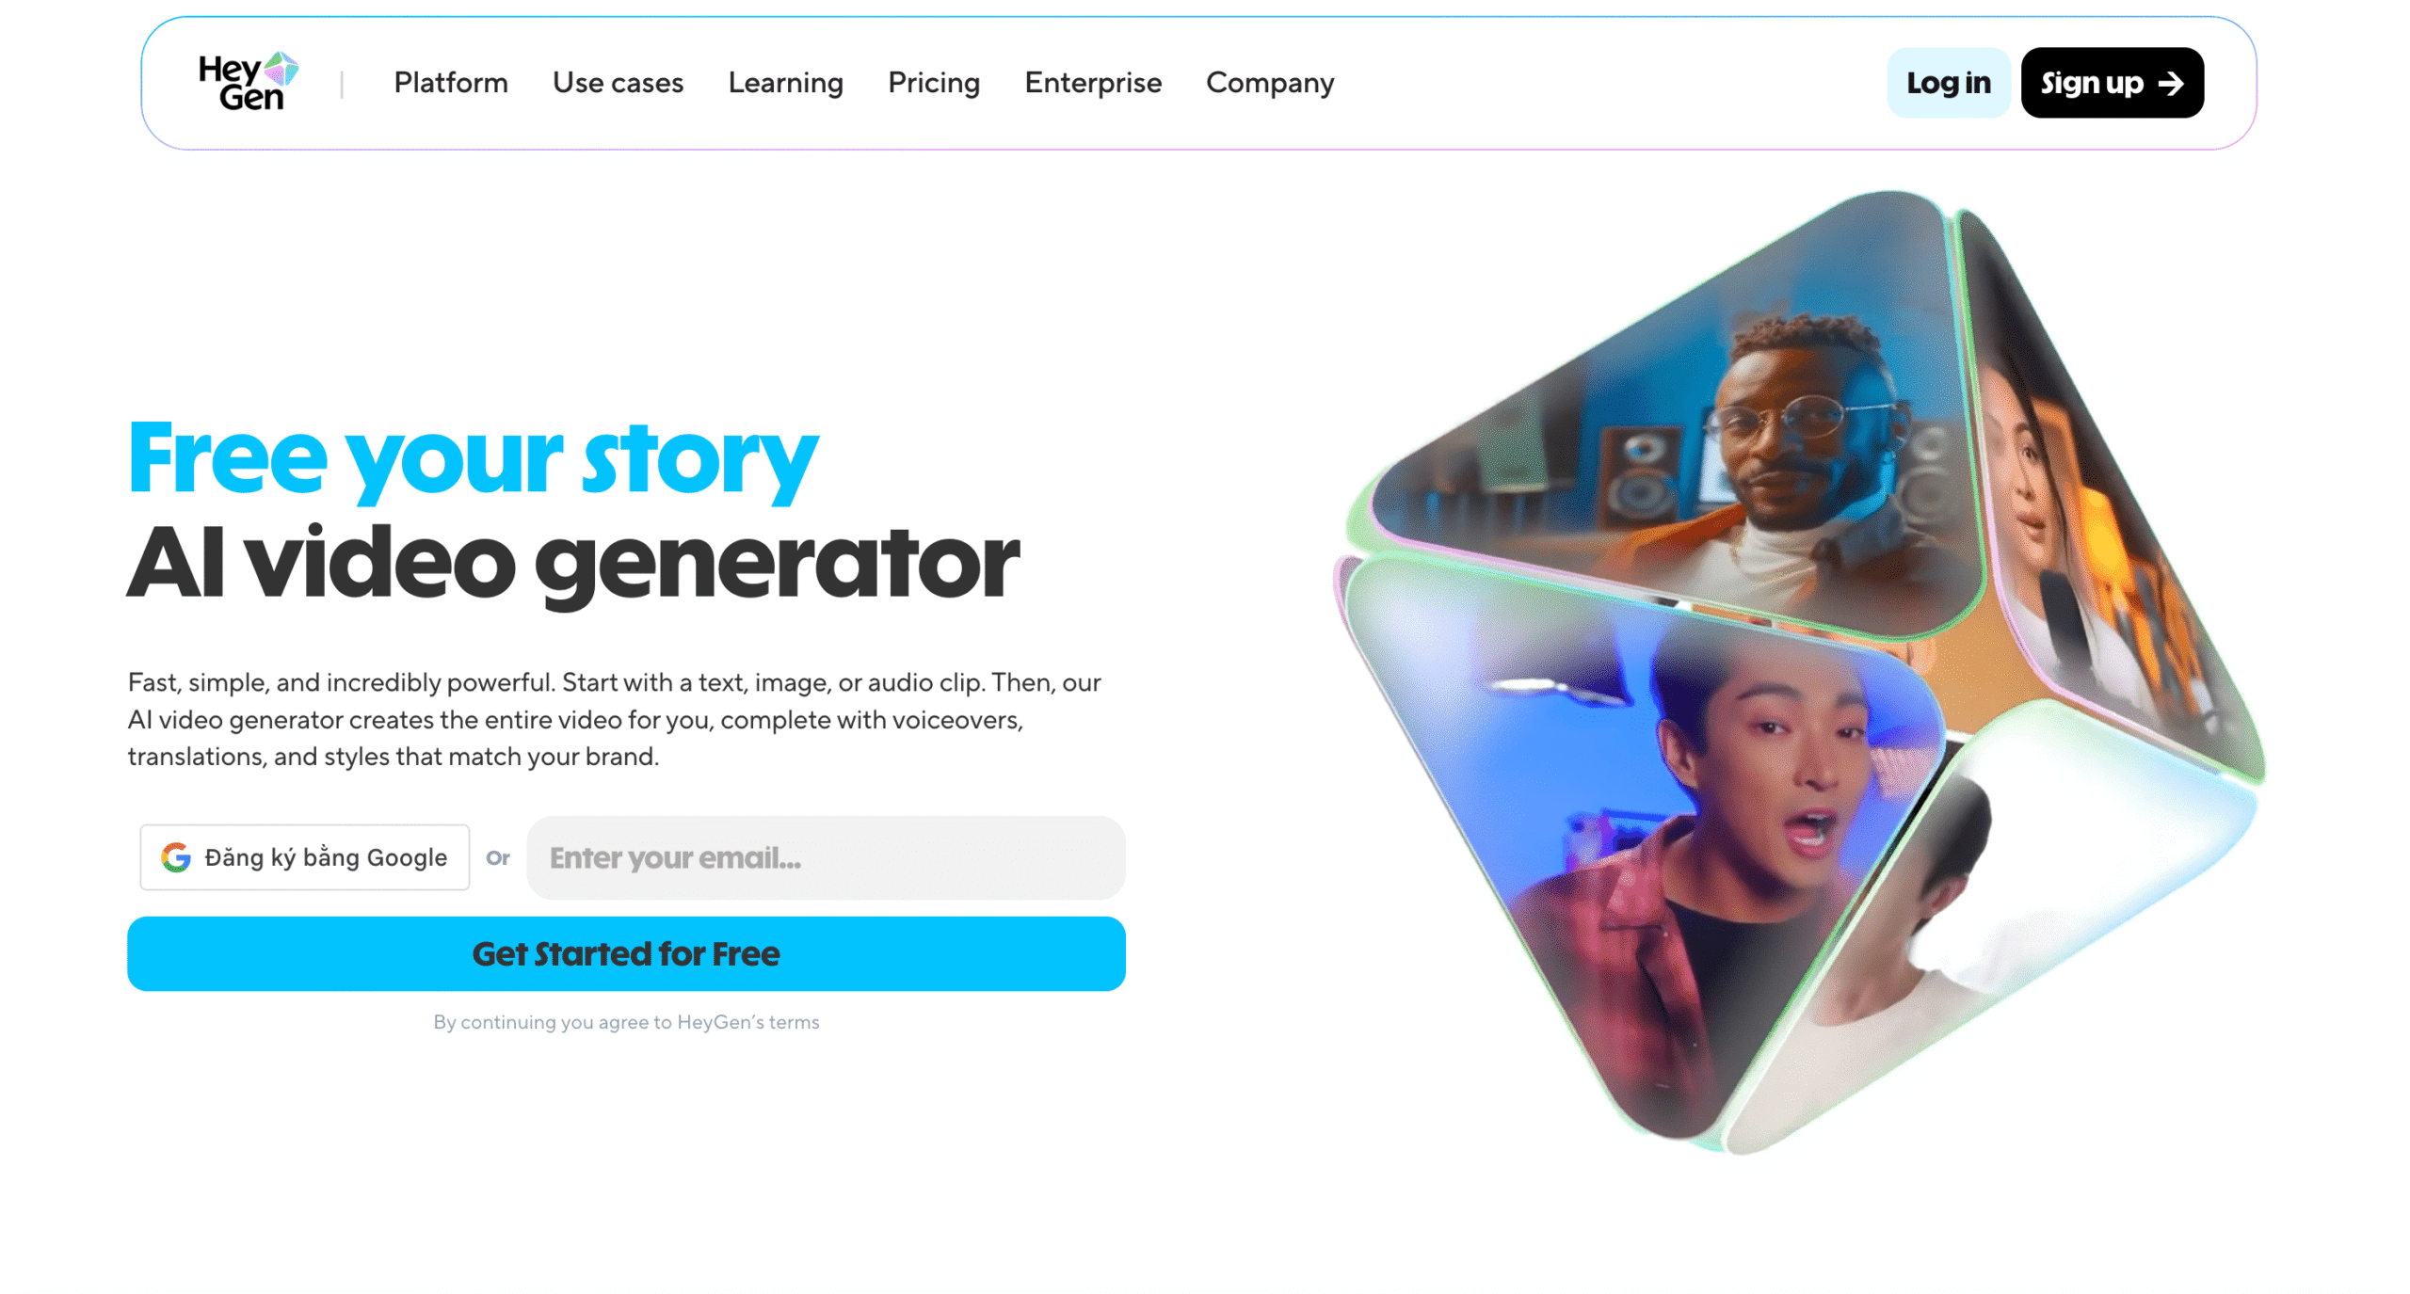
Task: Open the Use cases menu
Action: pos(618,83)
